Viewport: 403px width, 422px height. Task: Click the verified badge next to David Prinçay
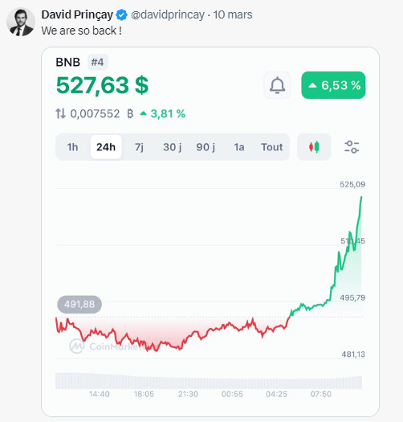pos(121,14)
